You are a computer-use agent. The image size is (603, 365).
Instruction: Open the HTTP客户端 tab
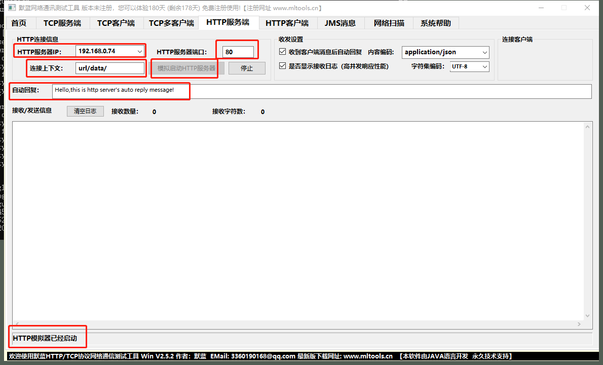(287, 23)
